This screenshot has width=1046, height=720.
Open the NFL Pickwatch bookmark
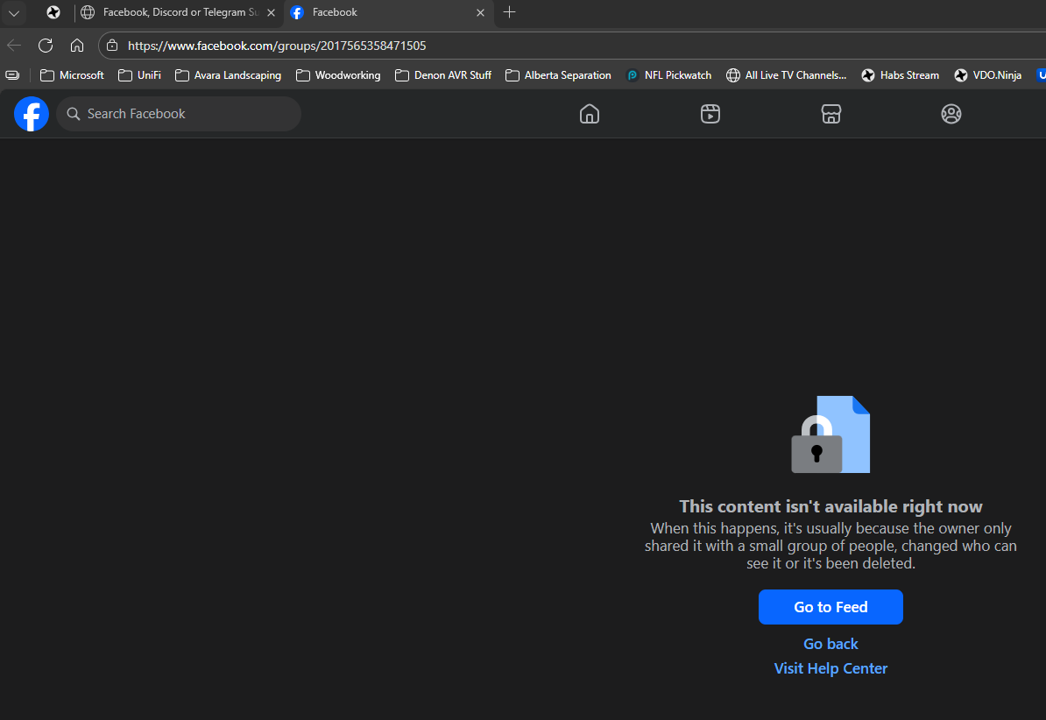669,75
